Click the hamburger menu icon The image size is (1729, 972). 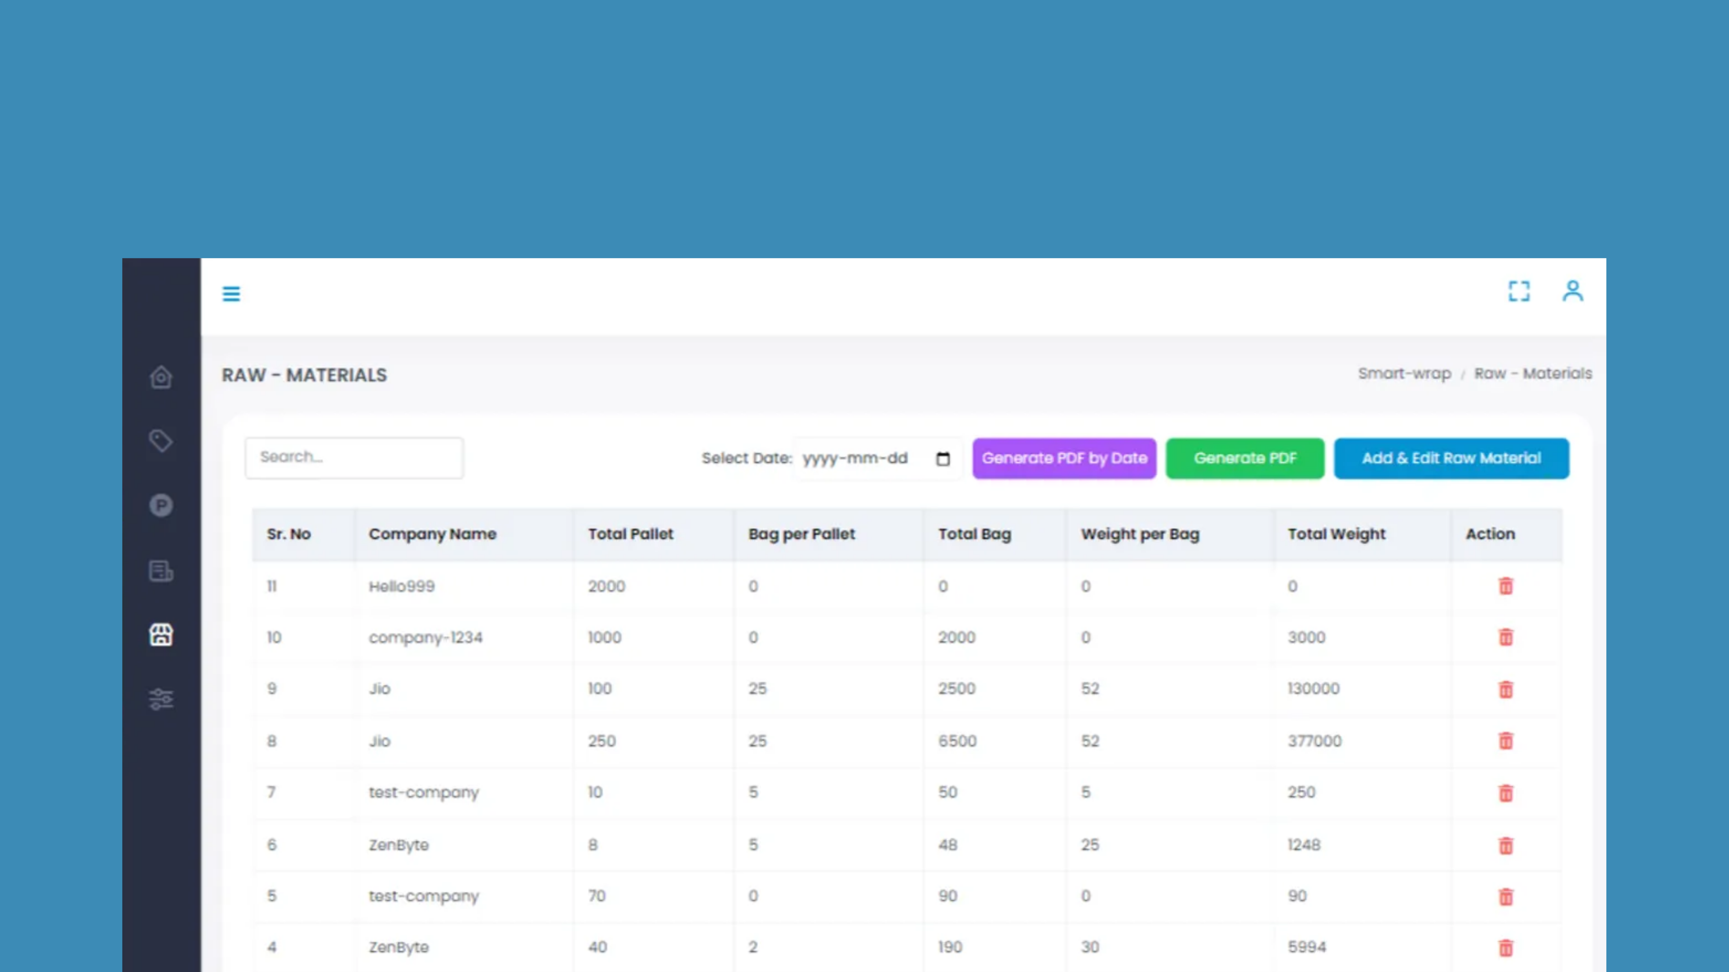(231, 294)
